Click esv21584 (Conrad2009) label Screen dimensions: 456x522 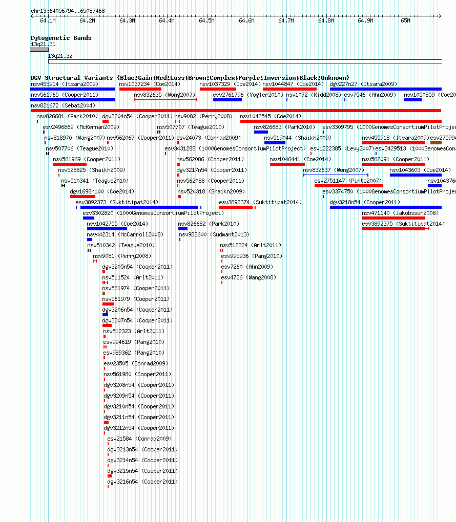[139, 439]
